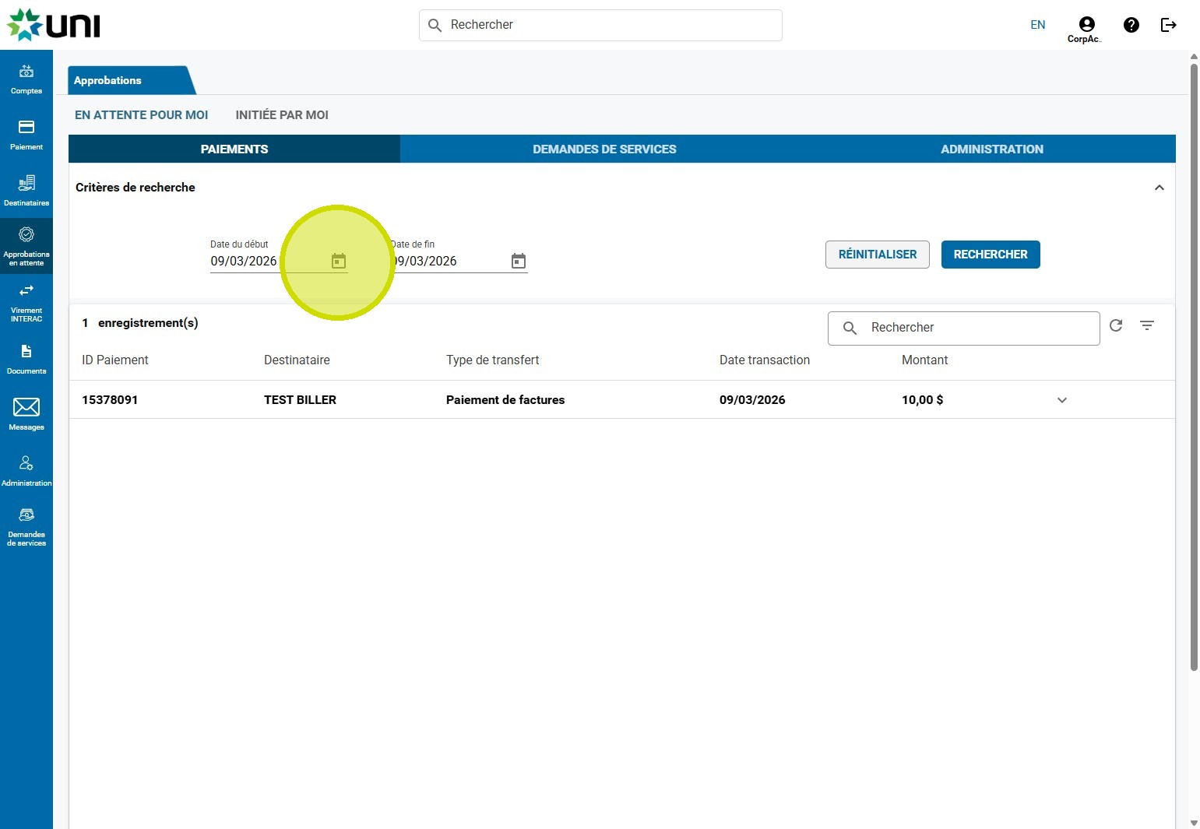Viewport: 1200px width, 829px height.
Task: Click the Date transaction column header
Action: point(765,360)
